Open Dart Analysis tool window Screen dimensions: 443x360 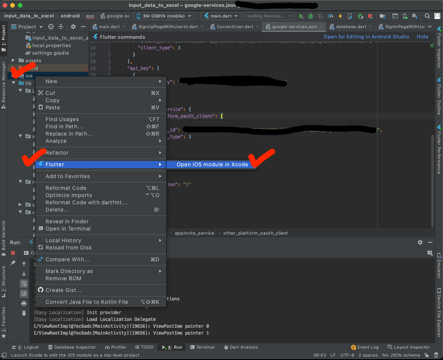(241, 347)
